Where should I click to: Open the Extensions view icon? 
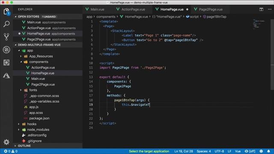pyautogui.click(x=6, y=62)
